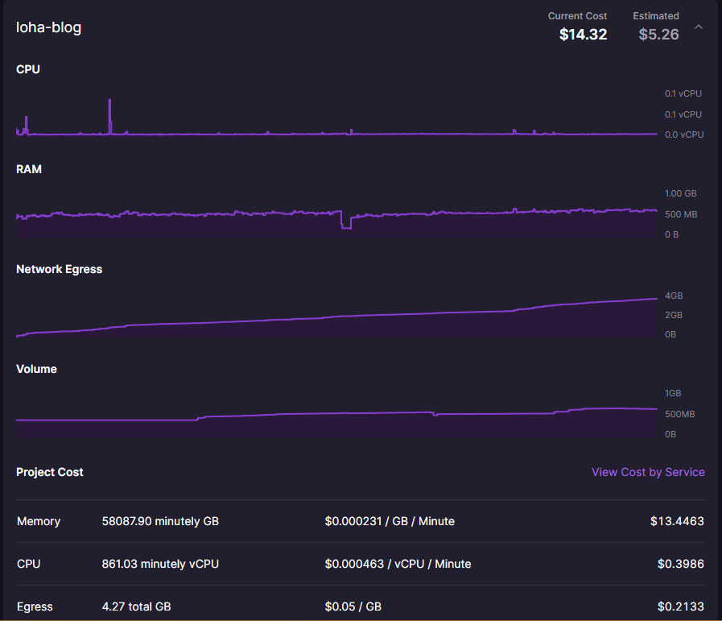Click the dip in the RAM graph
This screenshot has width=722, height=621.
click(x=346, y=220)
